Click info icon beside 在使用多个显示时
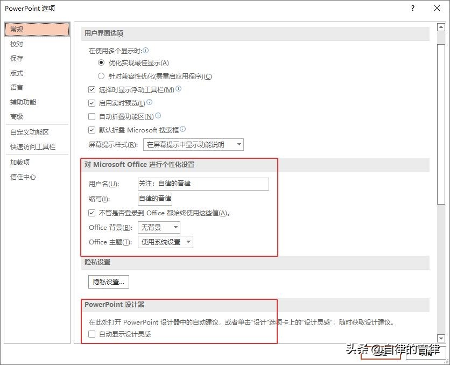Screen dimensions: 450x365 (x=145, y=50)
